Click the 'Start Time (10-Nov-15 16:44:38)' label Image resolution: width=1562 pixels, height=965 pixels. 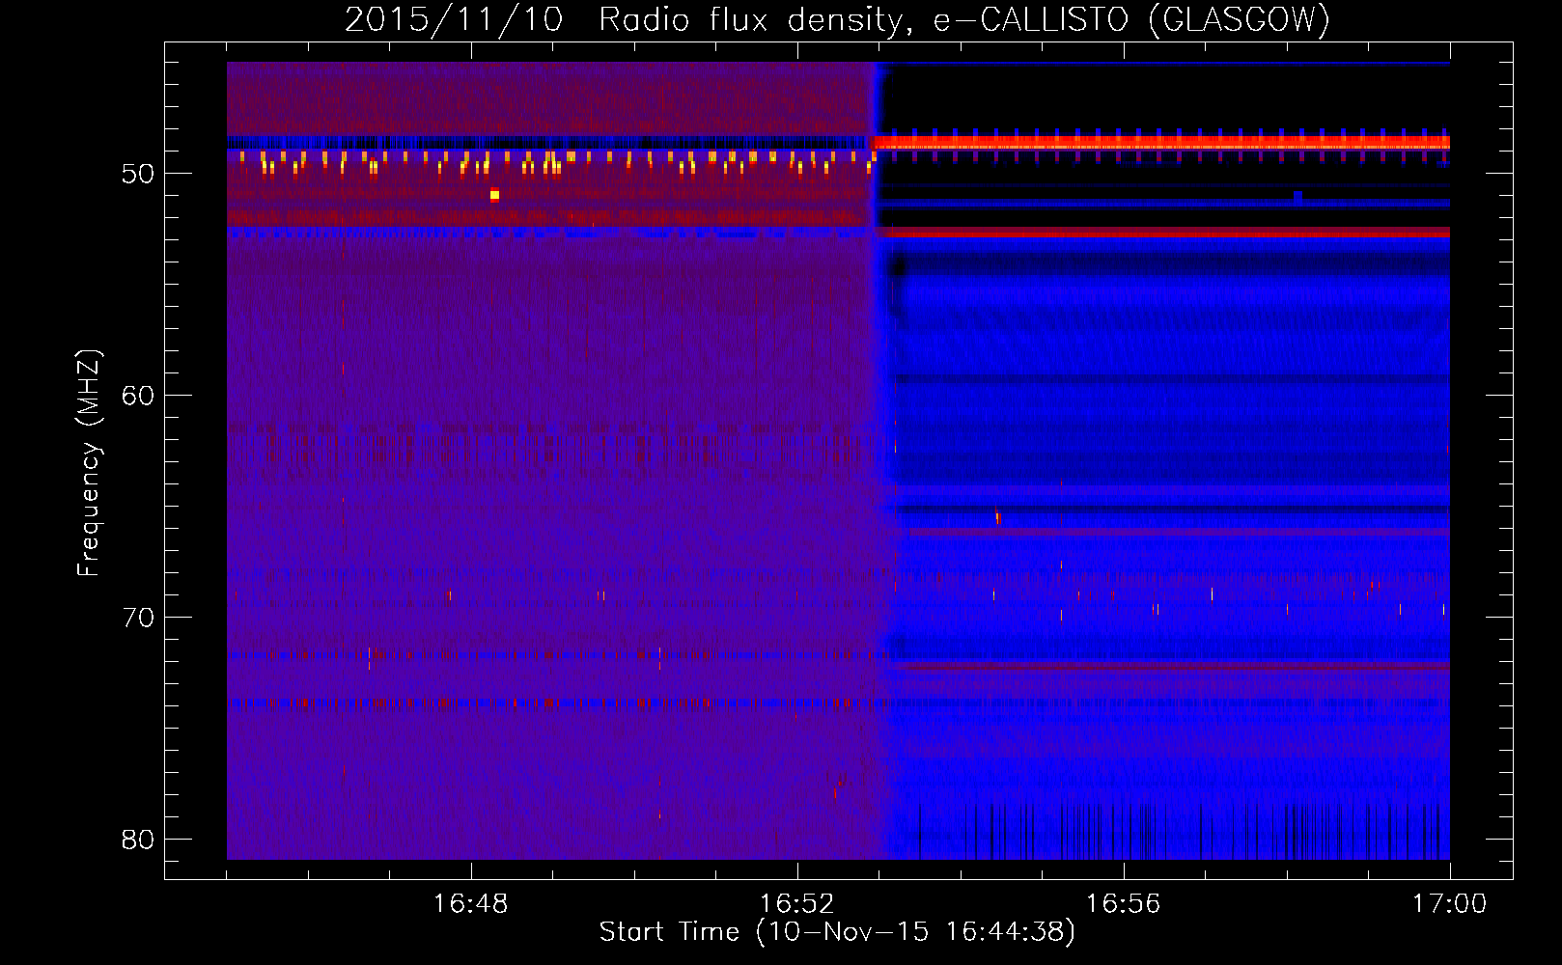[837, 932]
